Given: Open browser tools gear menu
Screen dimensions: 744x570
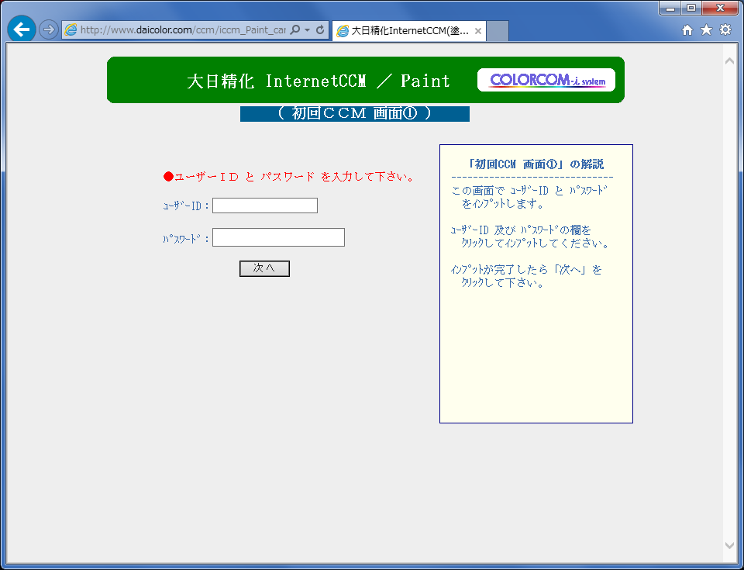Looking at the screenshot, I should (725, 30).
